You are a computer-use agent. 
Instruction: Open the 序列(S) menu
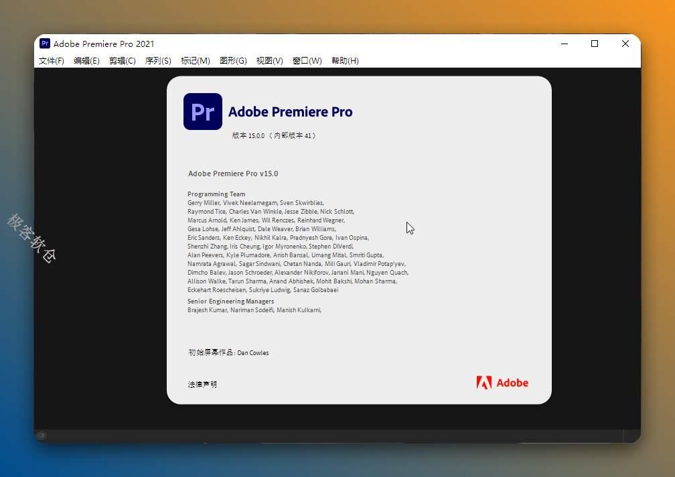click(x=158, y=61)
